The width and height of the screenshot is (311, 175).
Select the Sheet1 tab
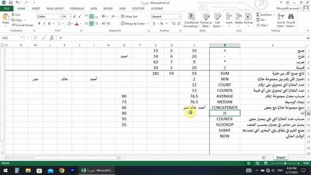click(x=281, y=157)
